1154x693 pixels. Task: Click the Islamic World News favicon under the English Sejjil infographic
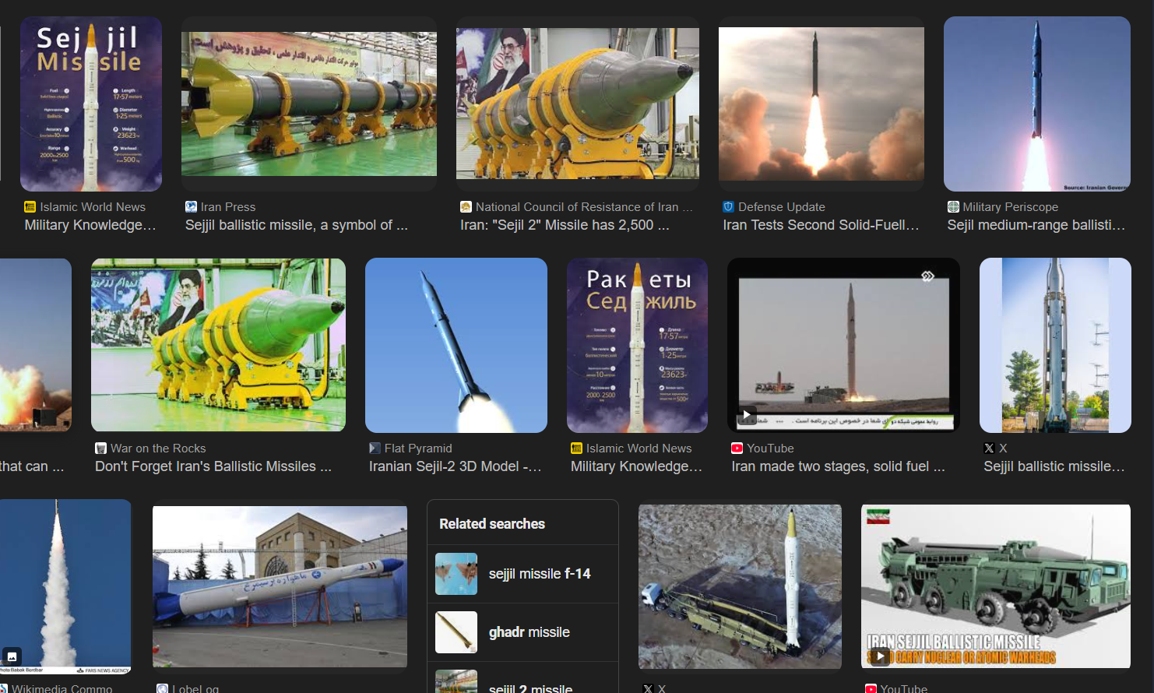(30, 207)
